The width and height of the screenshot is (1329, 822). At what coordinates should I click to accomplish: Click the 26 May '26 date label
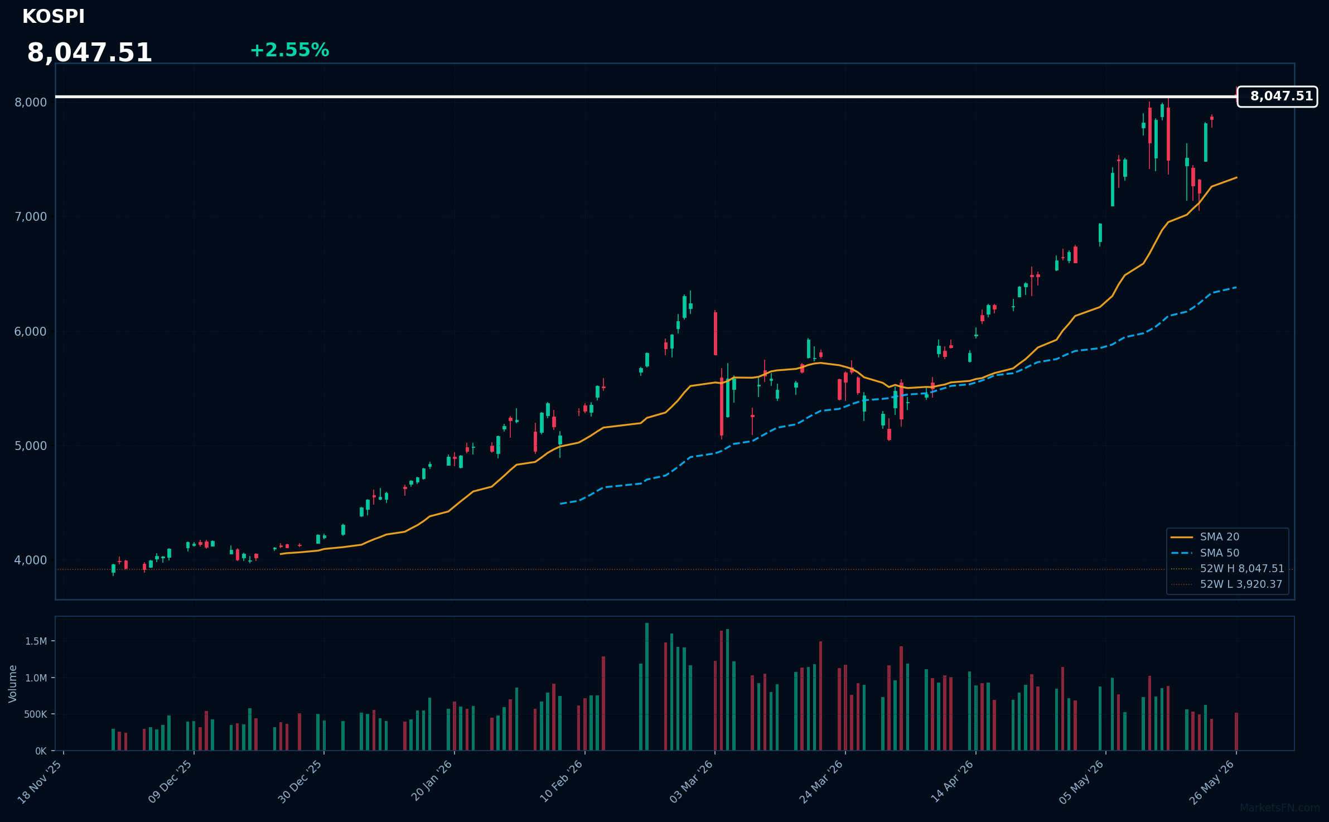pyautogui.click(x=1212, y=782)
